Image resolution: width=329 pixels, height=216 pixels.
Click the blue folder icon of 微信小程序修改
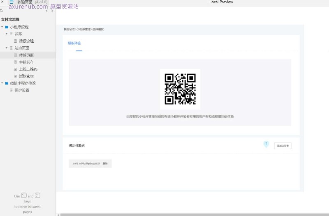coord(7,83)
